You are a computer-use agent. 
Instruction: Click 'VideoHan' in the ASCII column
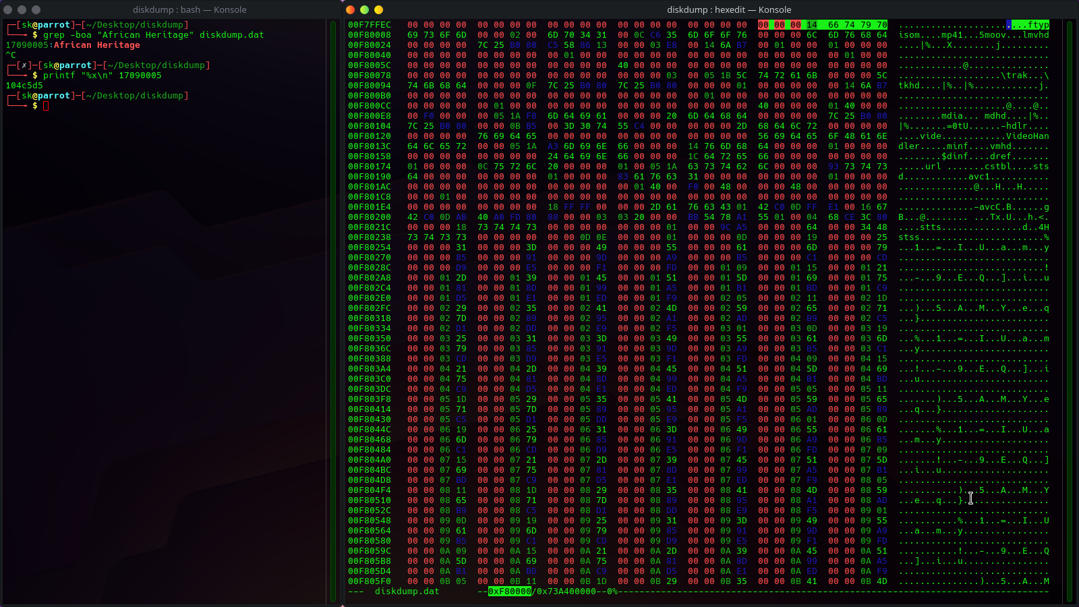(x=1028, y=136)
